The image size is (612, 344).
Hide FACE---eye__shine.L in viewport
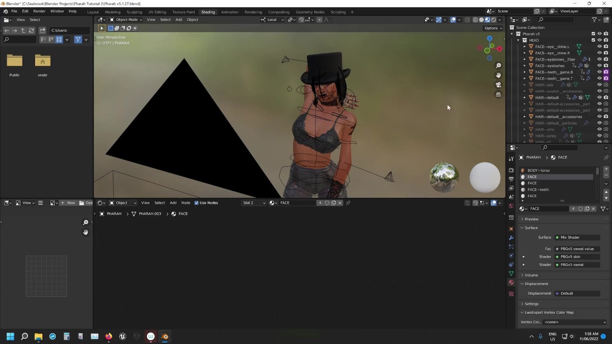click(600, 47)
